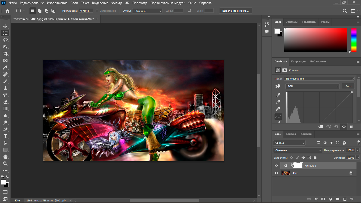Screen dimensions: 361x203
Task: Click the Авто button
Action: pos(348,86)
